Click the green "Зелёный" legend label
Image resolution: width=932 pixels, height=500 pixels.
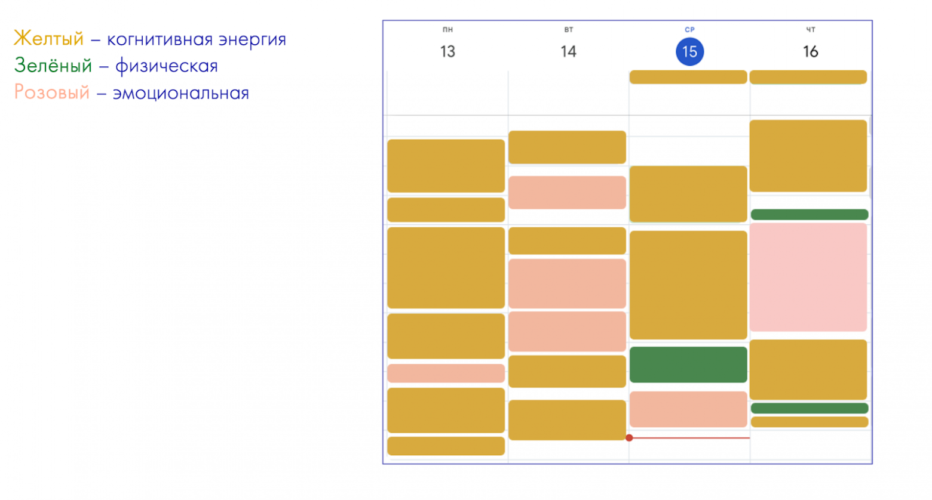point(53,66)
